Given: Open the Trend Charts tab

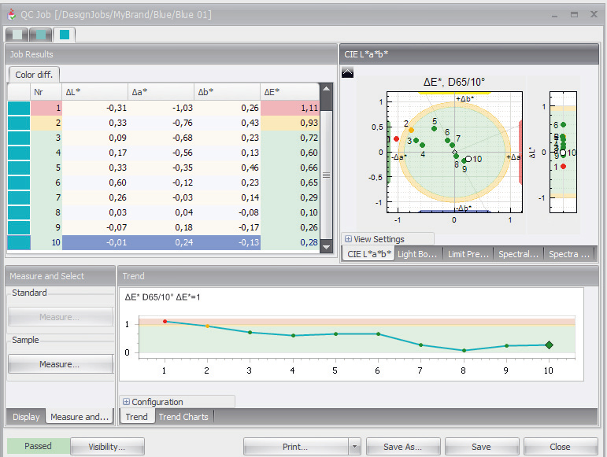Looking at the screenshot, I should (x=183, y=417).
